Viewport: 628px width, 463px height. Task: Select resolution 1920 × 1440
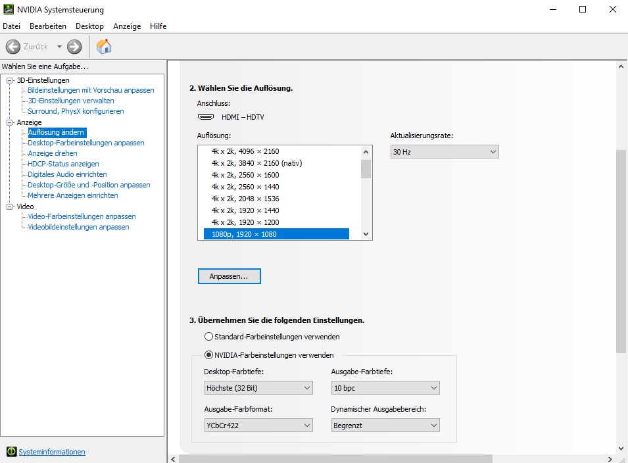point(276,210)
